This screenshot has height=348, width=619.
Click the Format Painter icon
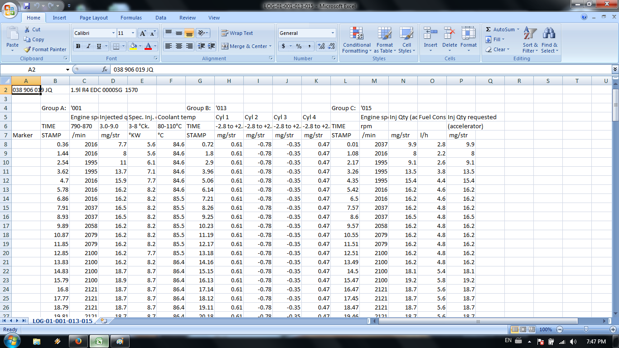click(x=28, y=49)
